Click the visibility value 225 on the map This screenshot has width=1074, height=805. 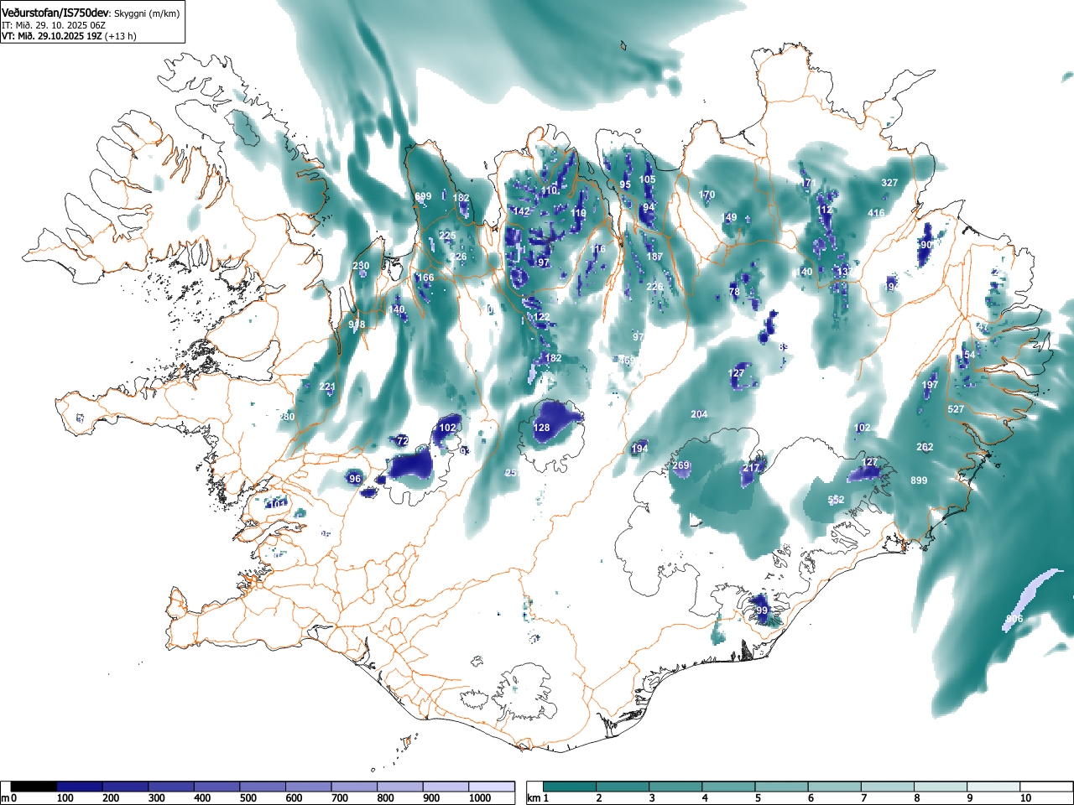pyautogui.click(x=447, y=236)
